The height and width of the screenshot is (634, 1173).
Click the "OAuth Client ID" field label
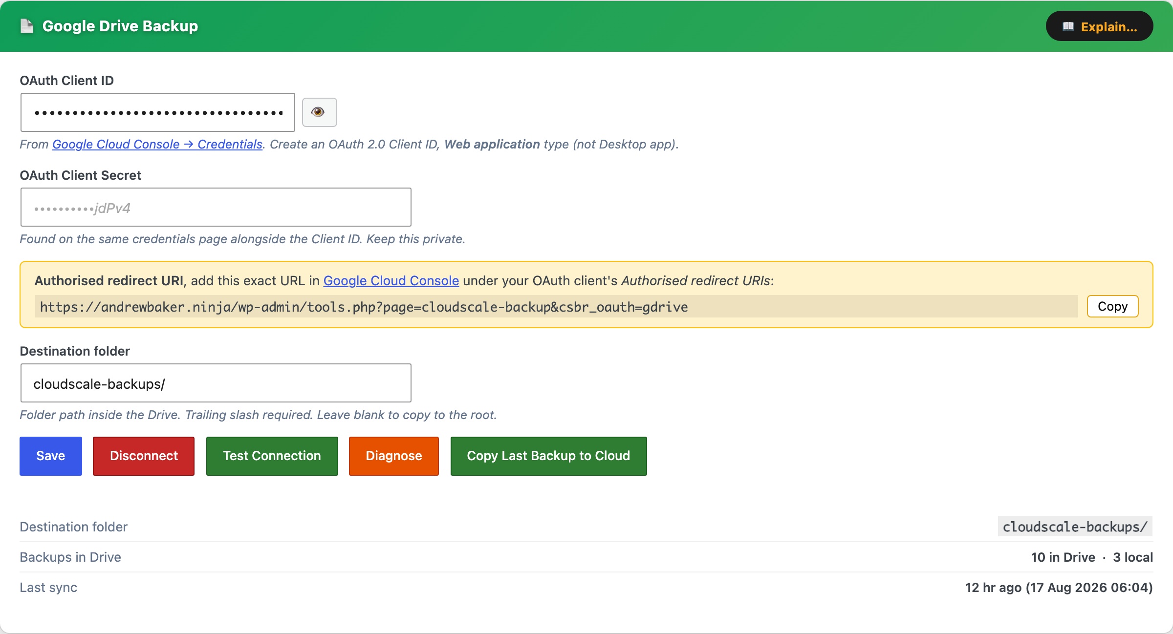pyautogui.click(x=66, y=81)
